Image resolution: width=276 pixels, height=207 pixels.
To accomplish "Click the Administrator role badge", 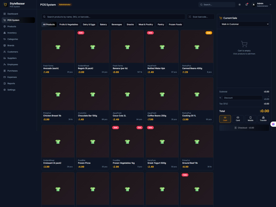I will pos(65,5).
